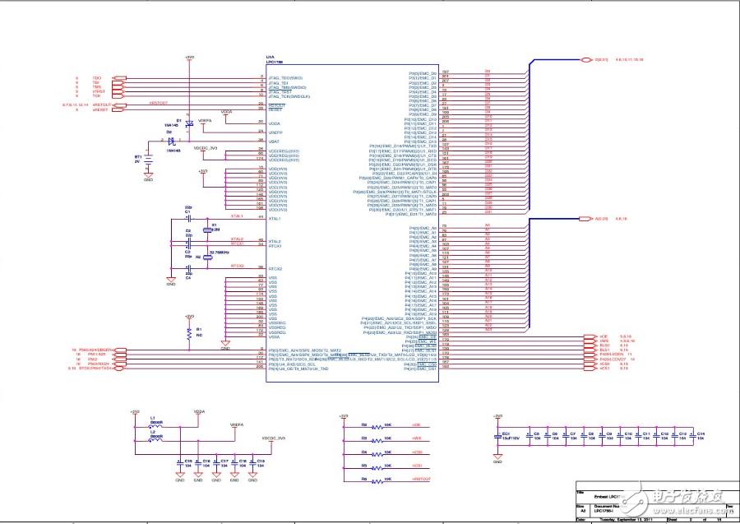The width and height of the screenshot is (740, 524).
Task: Click the VBAT pin label
Action: click(276, 141)
